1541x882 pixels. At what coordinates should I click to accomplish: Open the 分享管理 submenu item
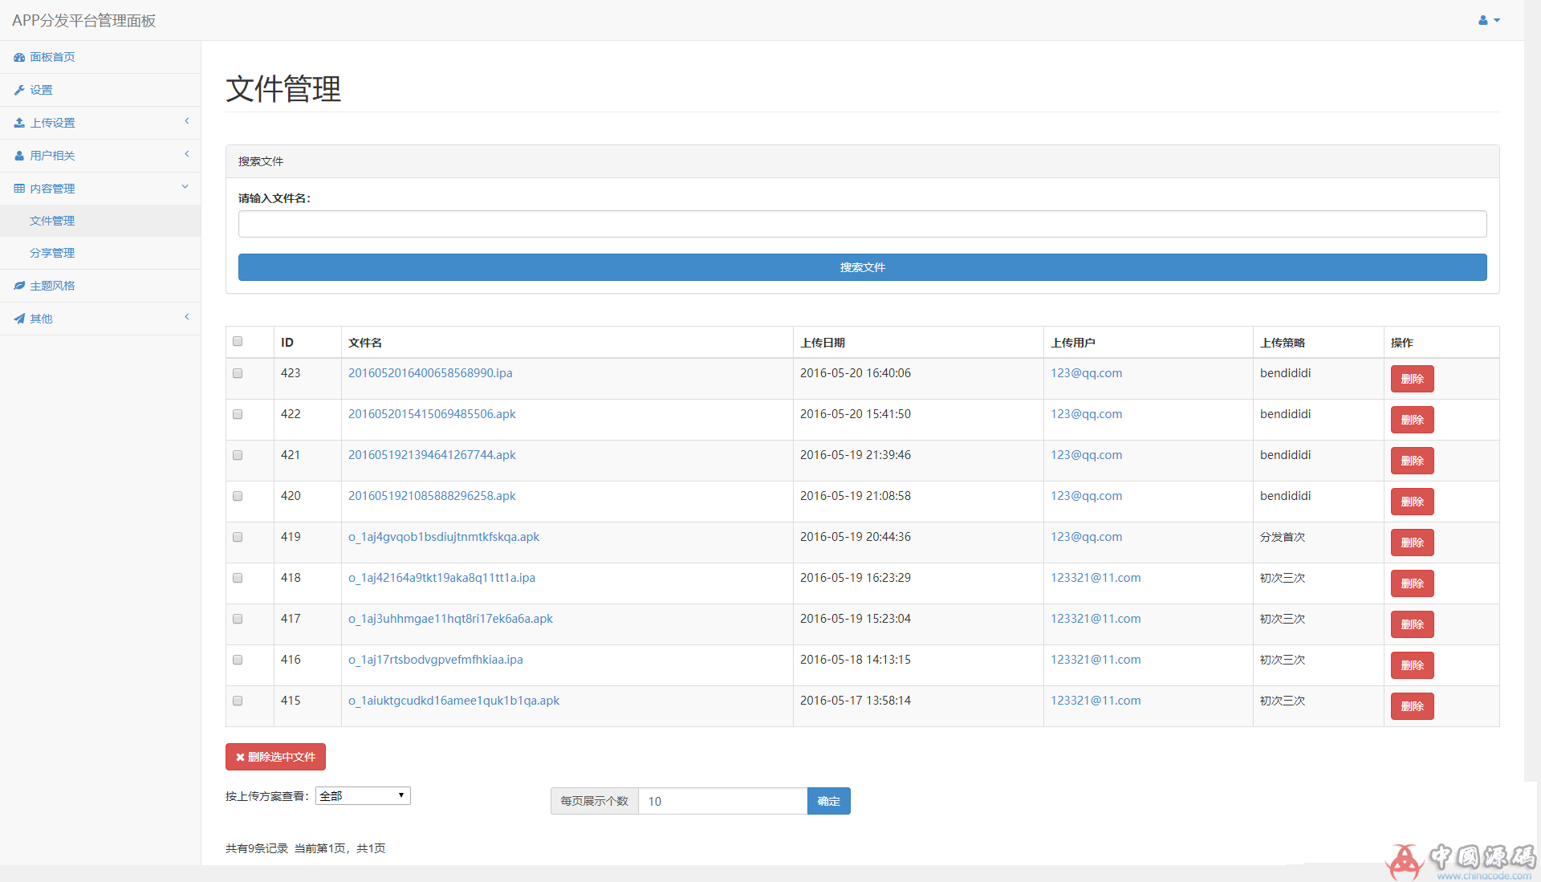click(x=52, y=253)
